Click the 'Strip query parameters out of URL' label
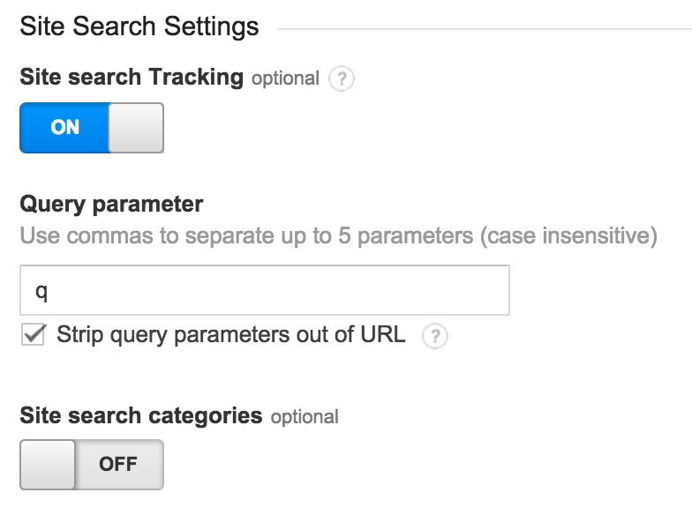692x515 pixels. [x=230, y=335]
